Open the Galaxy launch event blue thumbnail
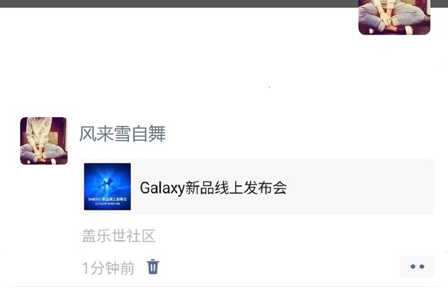 click(108, 187)
